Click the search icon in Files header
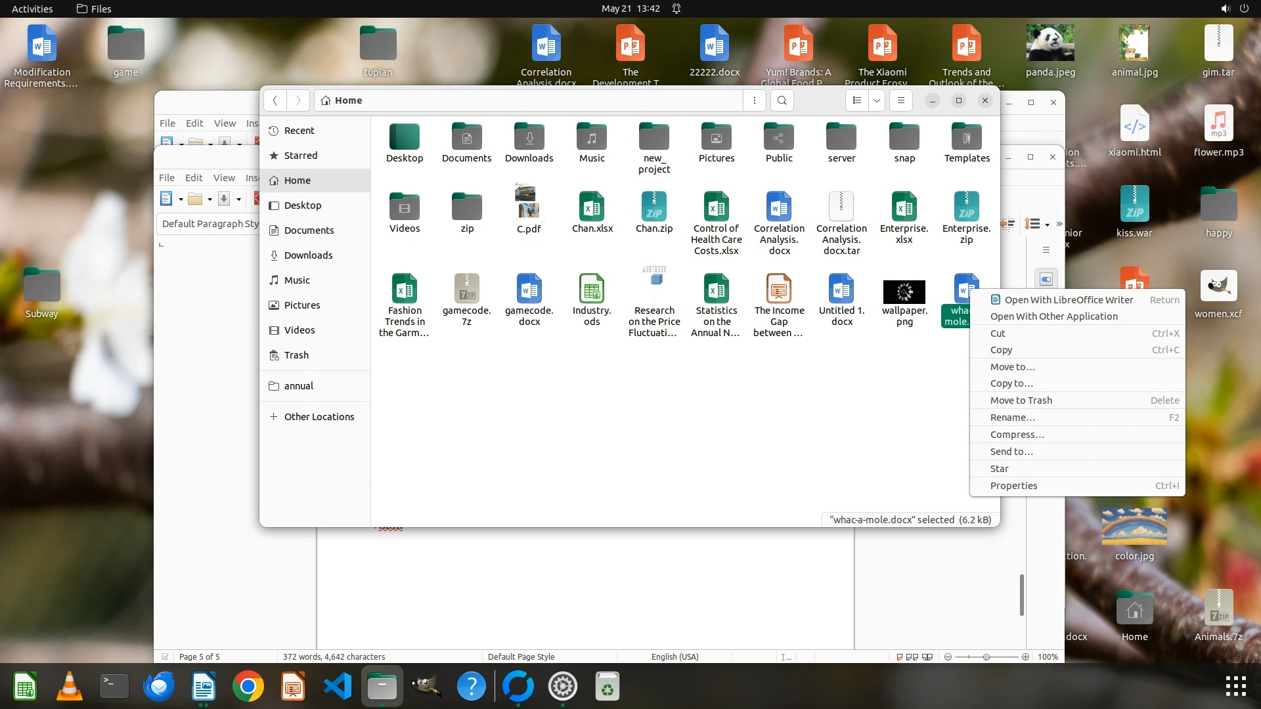The height and width of the screenshot is (709, 1261). [782, 100]
